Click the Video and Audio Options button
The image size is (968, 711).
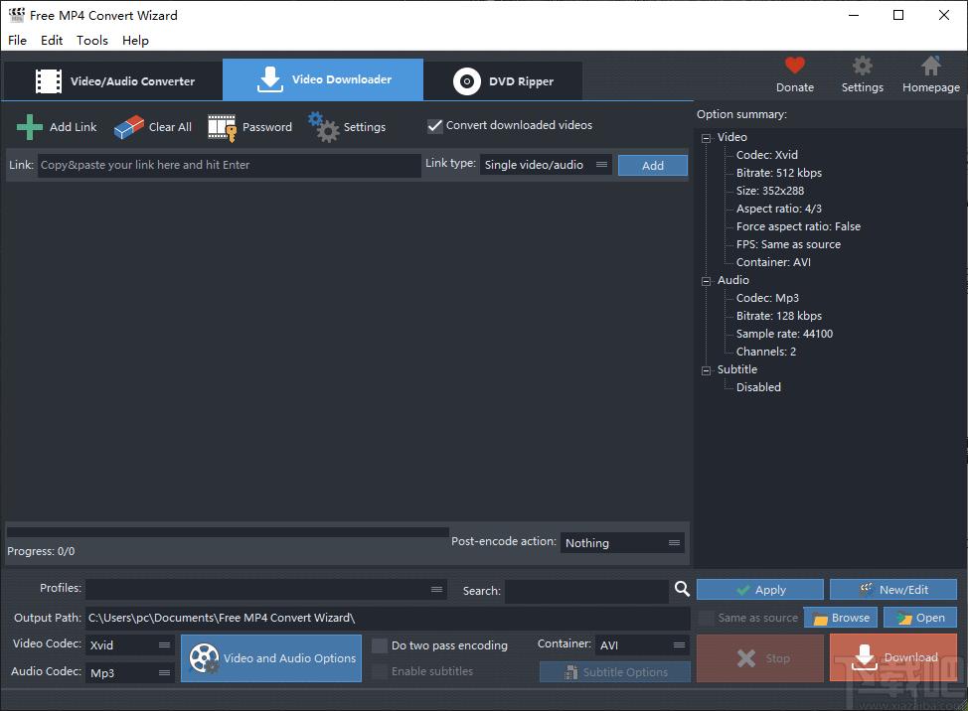coord(271,658)
